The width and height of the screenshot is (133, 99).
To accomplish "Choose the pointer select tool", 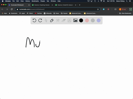I will [x=46, y=20].
